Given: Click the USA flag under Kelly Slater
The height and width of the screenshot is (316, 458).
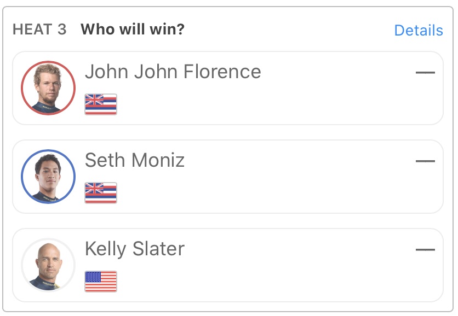Looking at the screenshot, I should (x=101, y=281).
